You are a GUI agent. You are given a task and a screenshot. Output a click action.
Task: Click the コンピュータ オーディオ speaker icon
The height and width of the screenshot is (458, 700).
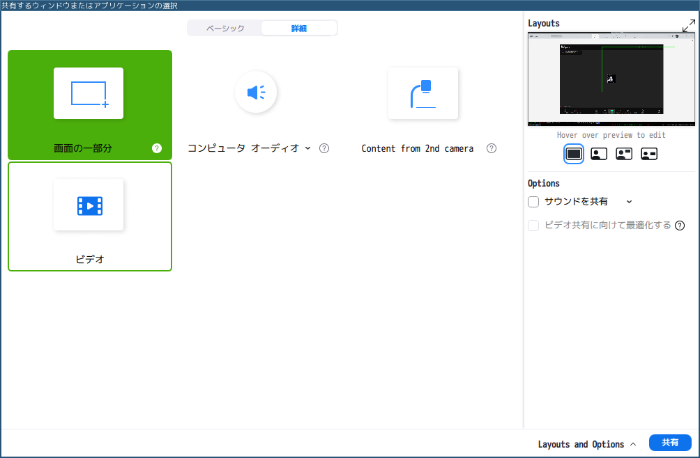(x=256, y=92)
